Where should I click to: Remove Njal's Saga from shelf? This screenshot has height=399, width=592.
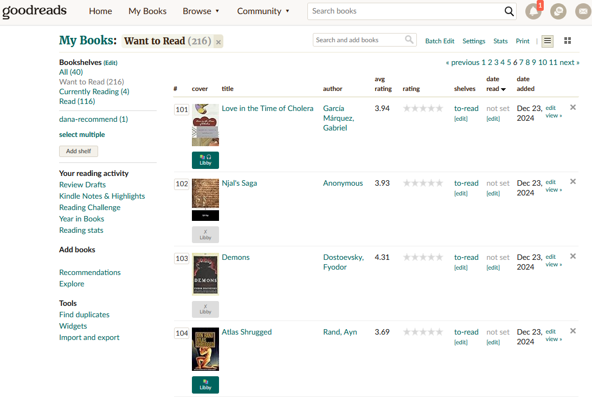pos(572,182)
